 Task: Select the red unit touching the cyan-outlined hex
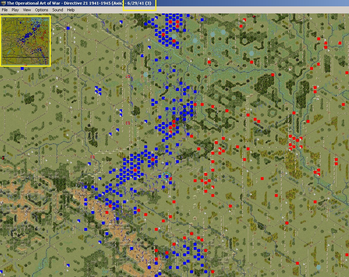coord(170,179)
